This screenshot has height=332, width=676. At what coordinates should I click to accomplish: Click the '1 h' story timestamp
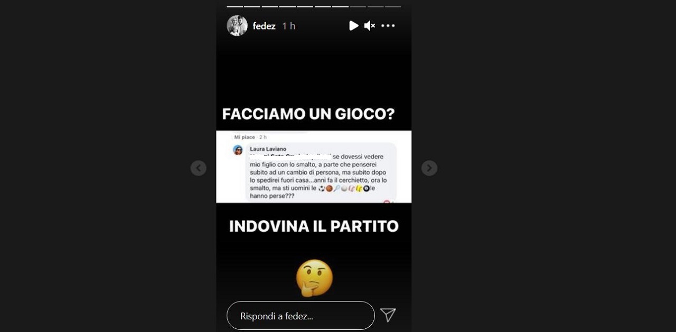(x=289, y=26)
